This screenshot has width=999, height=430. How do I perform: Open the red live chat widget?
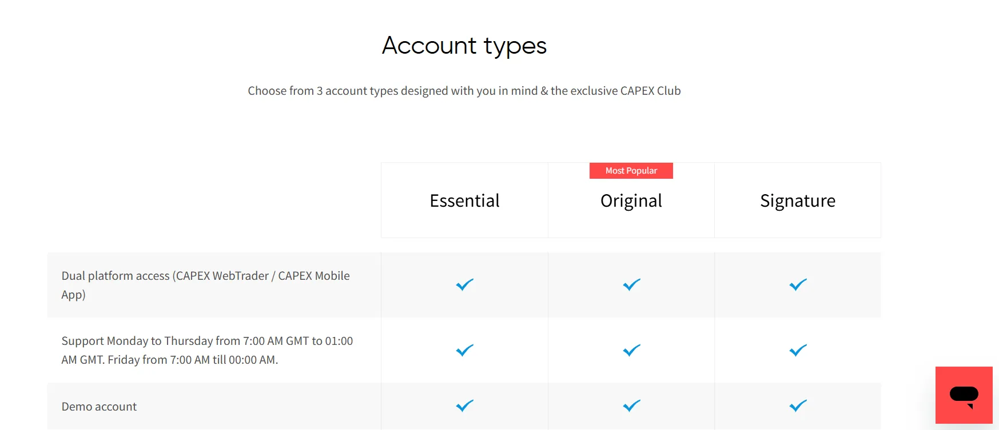click(x=964, y=395)
